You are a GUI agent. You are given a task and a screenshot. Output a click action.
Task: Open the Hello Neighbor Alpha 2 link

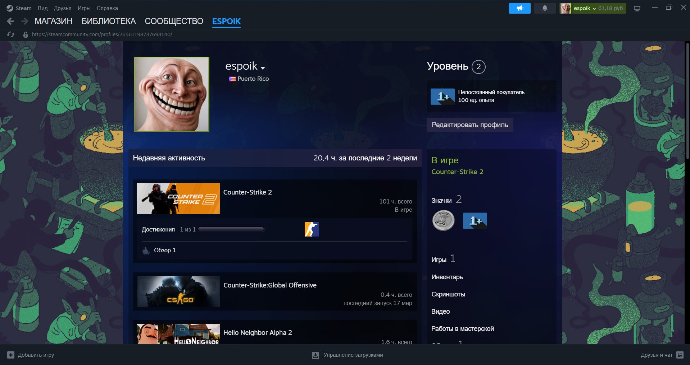click(258, 333)
